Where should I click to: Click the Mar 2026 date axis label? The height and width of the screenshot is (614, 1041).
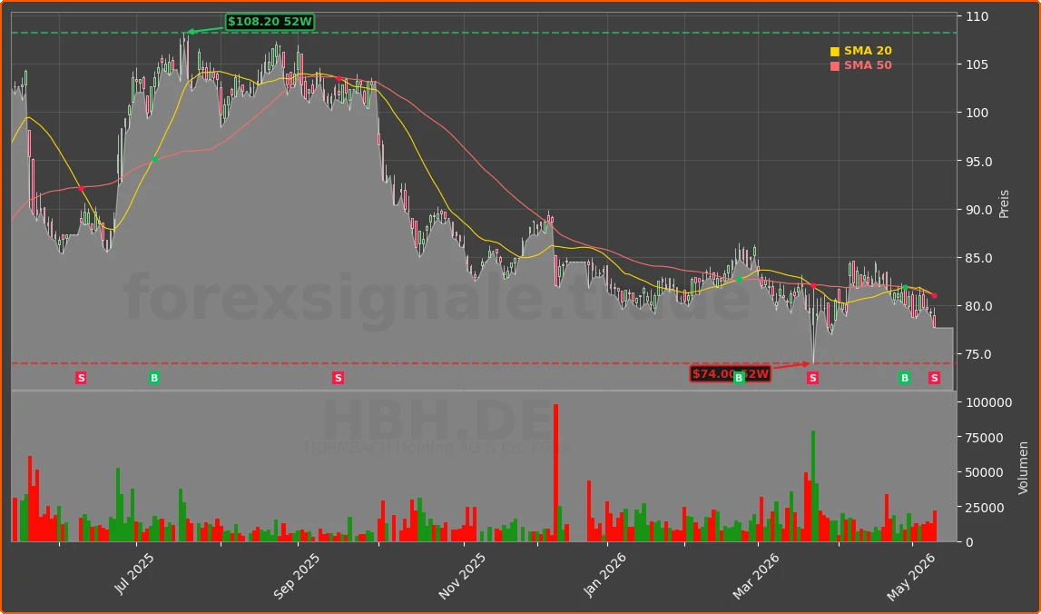[755, 576]
